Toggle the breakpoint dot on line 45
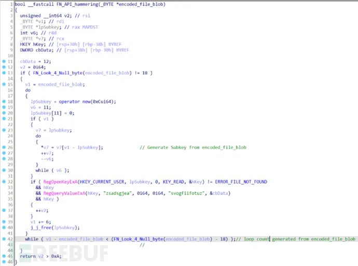Viewport: 358px width, 266px height. point(4,256)
